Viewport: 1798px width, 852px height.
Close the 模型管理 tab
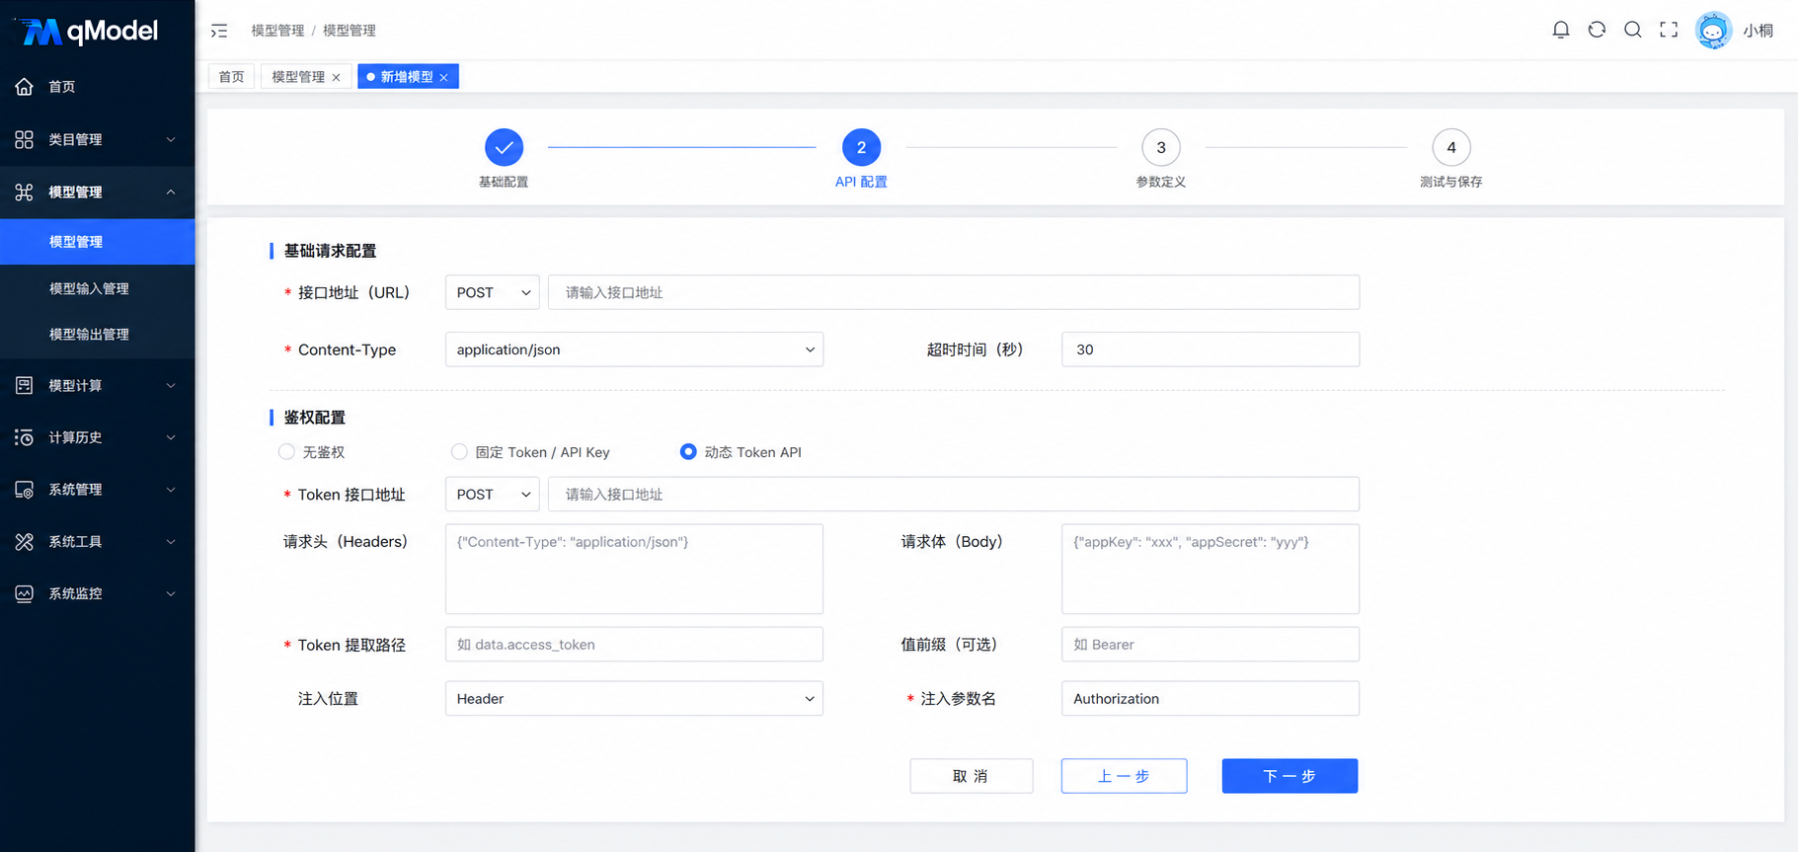click(337, 77)
